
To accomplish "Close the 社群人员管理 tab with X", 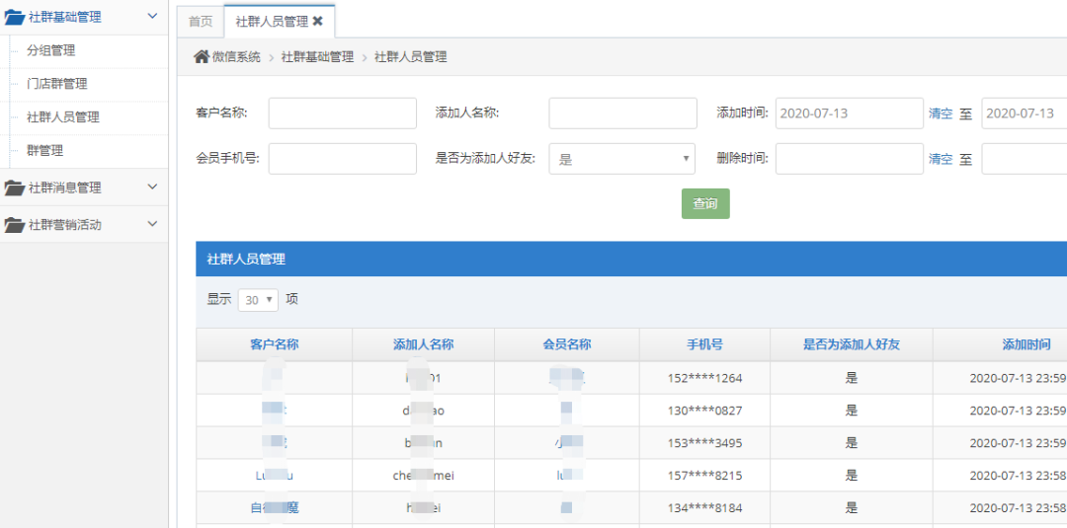I will [318, 21].
